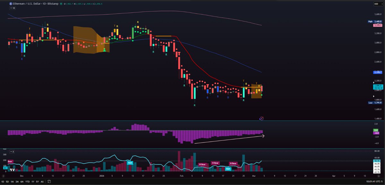
Task: Click the timezone icon left of Dec
Action: pos(4,176)
